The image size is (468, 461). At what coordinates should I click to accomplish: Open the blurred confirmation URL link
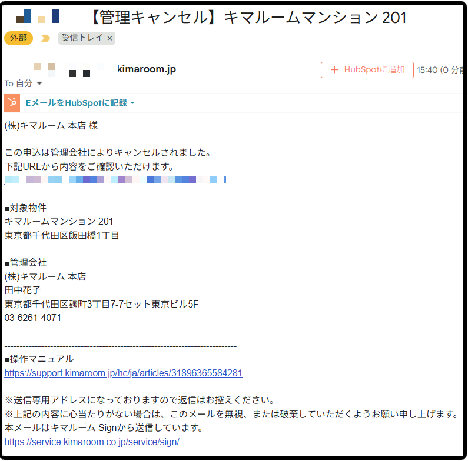(115, 179)
